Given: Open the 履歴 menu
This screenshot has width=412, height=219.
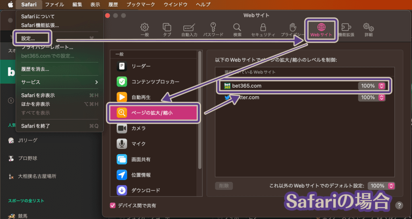Looking at the screenshot, I should (x=113, y=4).
